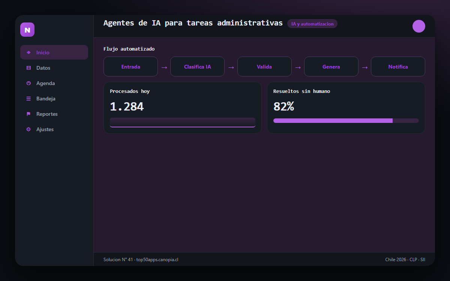Click the Resueltos sin humano title
The height and width of the screenshot is (281, 450).
point(301,91)
